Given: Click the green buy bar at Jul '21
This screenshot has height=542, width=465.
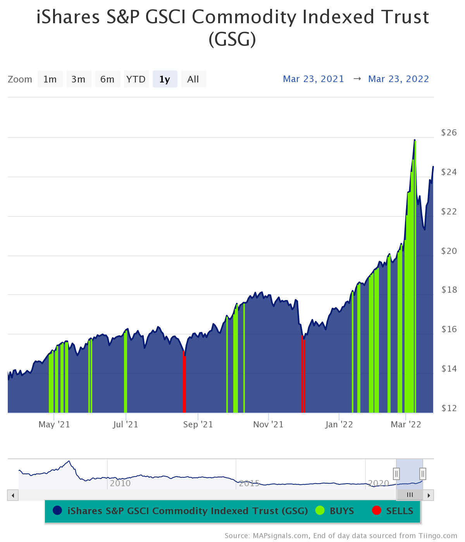Looking at the screenshot, I should pos(126,372).
